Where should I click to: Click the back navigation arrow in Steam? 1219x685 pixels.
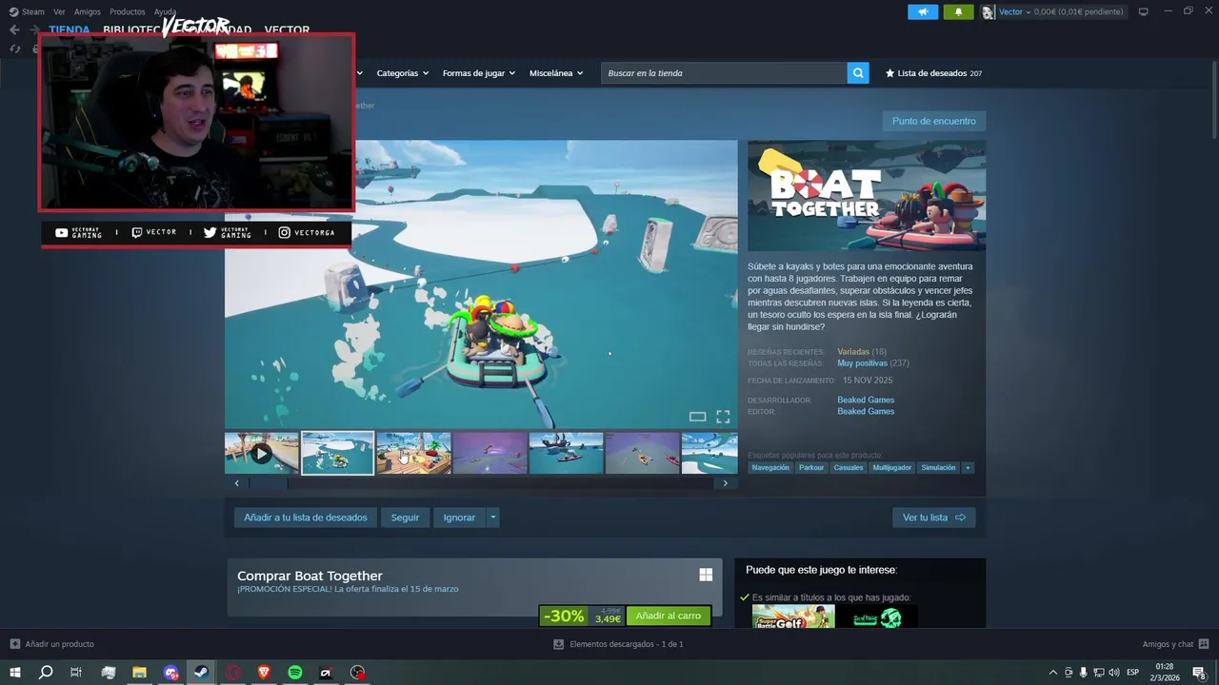click(x=14, y=29)
